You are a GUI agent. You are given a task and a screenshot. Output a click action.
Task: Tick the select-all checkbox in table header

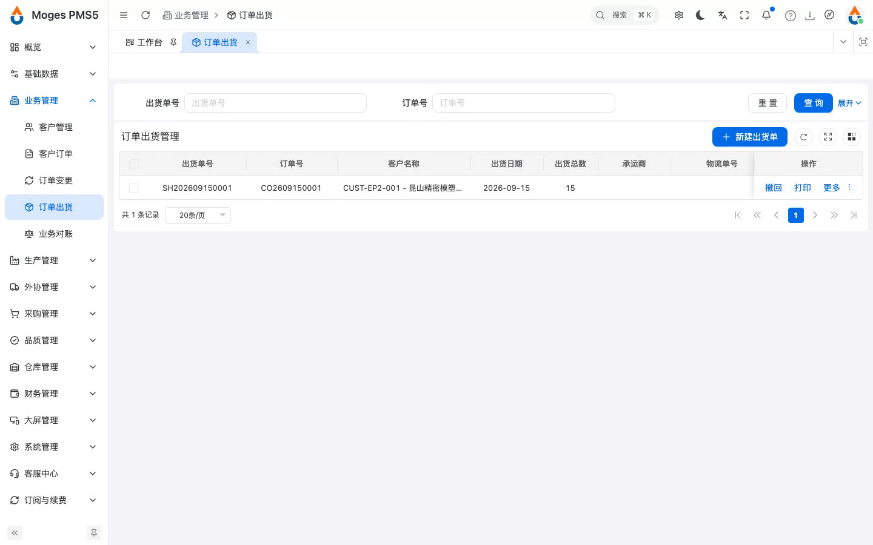[134, 163]
